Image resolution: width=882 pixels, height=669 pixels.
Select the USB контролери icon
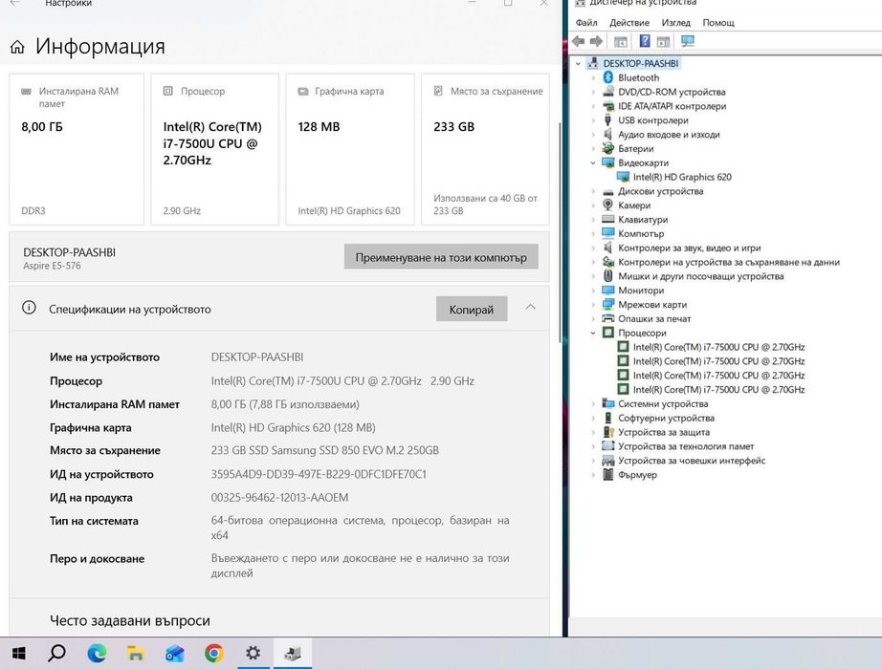(607, 119)
